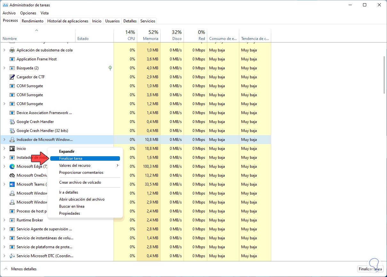This screenshot has height=277, width=387.
Task: Expand the Aplicación de subsistema de cola row
Action: point(4,50)
